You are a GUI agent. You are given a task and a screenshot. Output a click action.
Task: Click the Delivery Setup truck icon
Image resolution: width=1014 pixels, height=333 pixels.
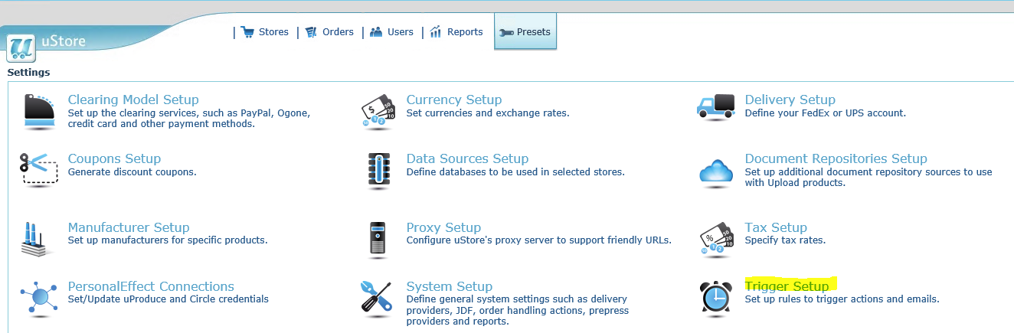click(x=717, y=108)
